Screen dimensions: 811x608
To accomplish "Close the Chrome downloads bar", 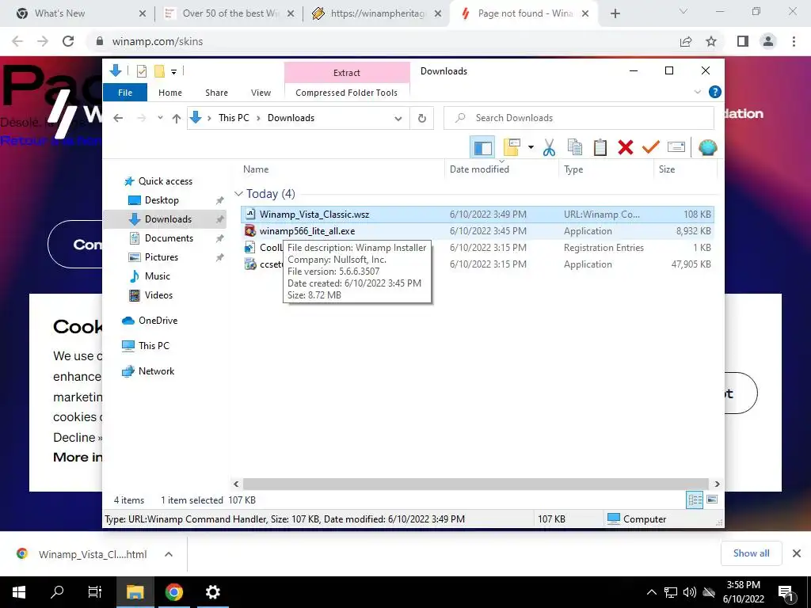I will pyautogui.click(x=797, y=553).
